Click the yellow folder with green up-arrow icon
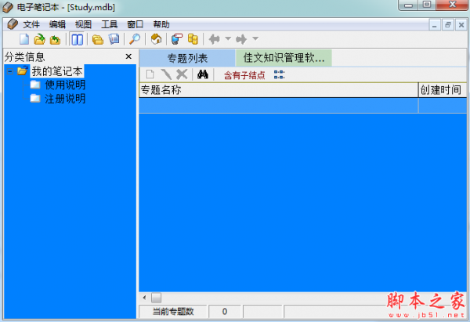This screenshot has height=322, width=470. click(55, 39)
